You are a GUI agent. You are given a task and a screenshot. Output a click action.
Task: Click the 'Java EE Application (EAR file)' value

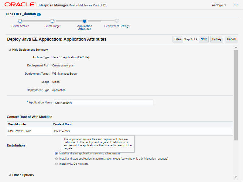pos(70,57)
